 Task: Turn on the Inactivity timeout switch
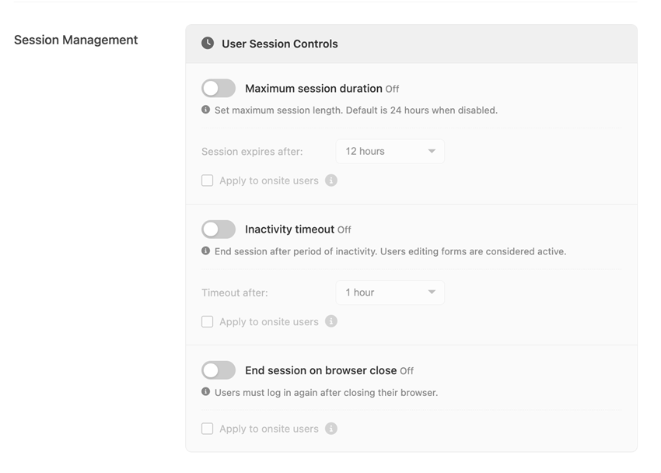click(219, 229)
